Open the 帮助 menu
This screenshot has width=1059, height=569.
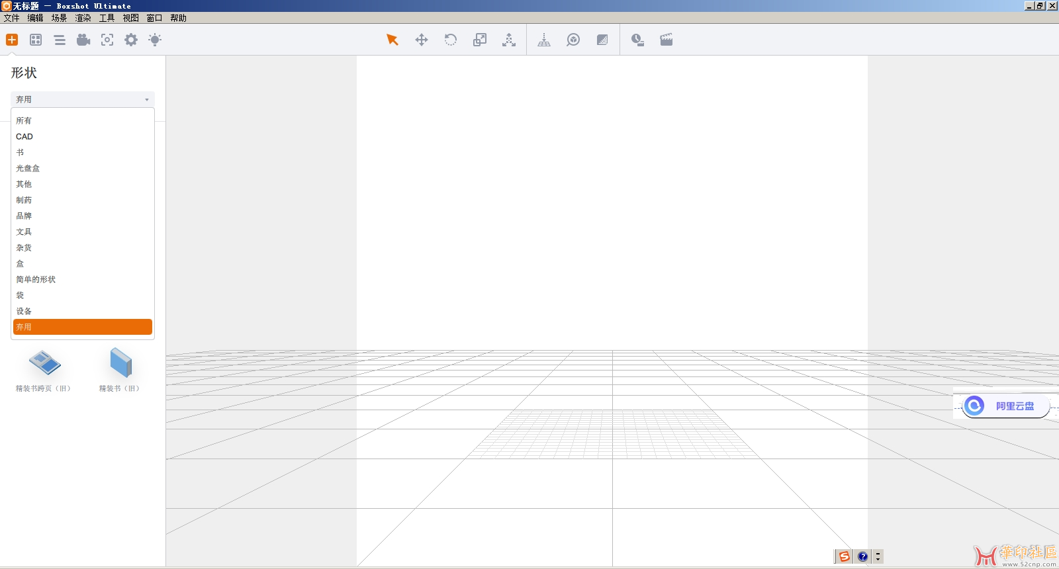point(179,18)
